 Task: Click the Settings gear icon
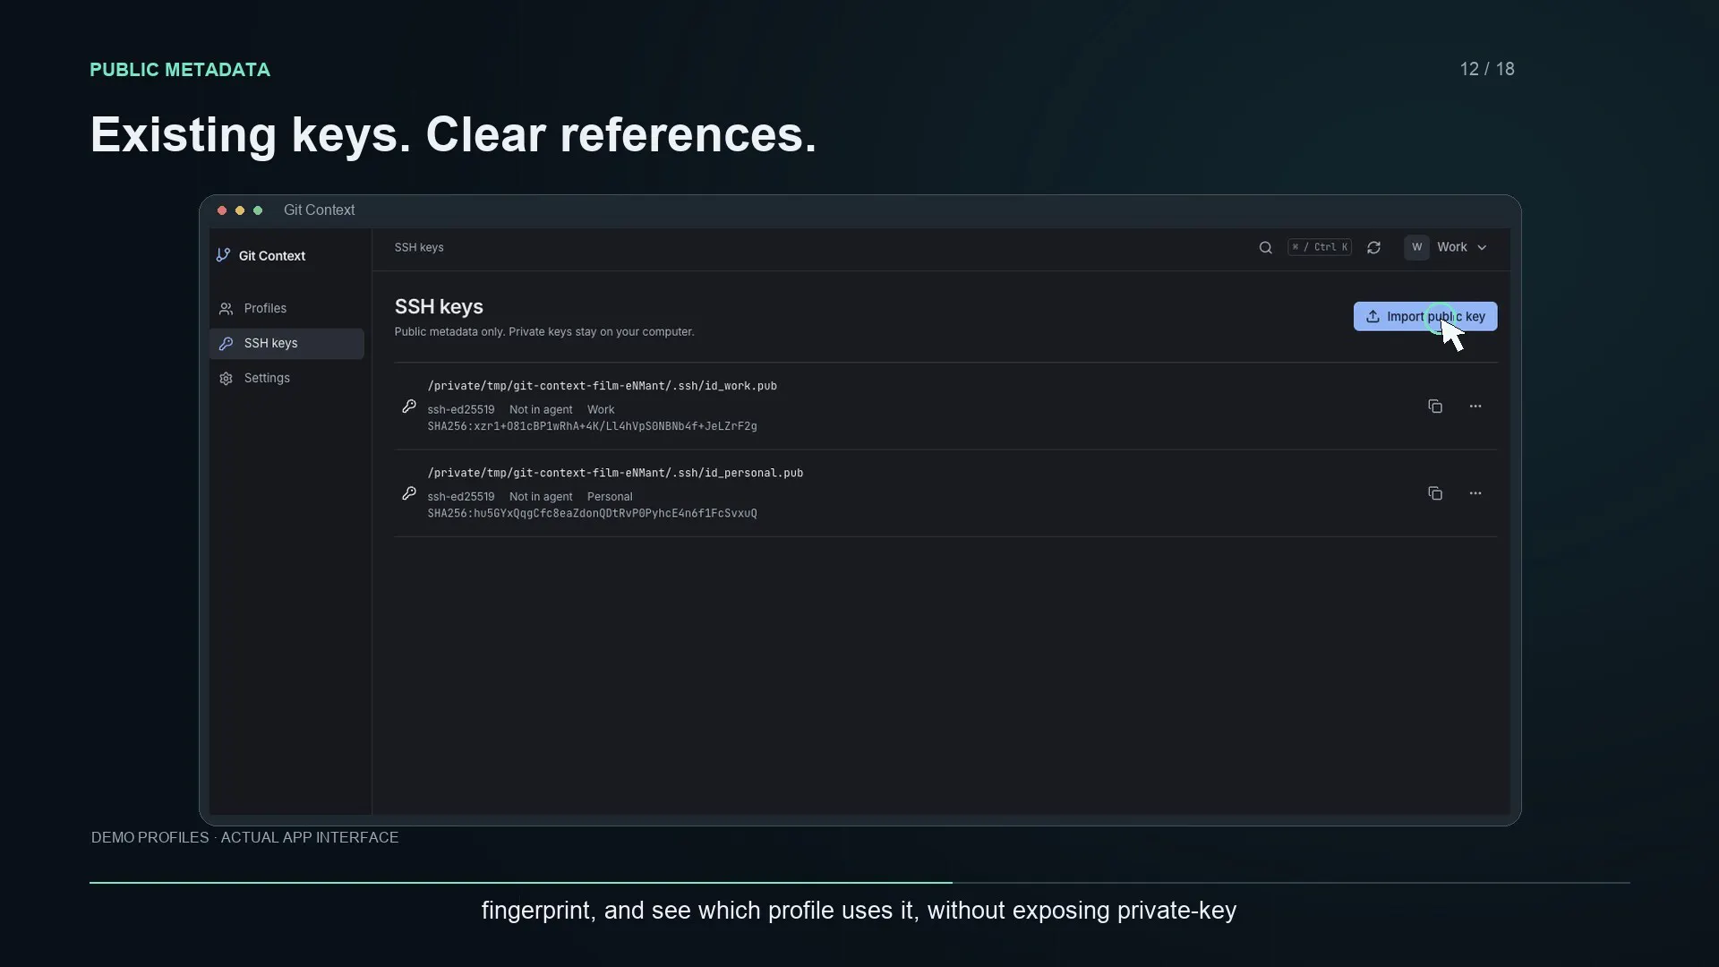point(226,379)
